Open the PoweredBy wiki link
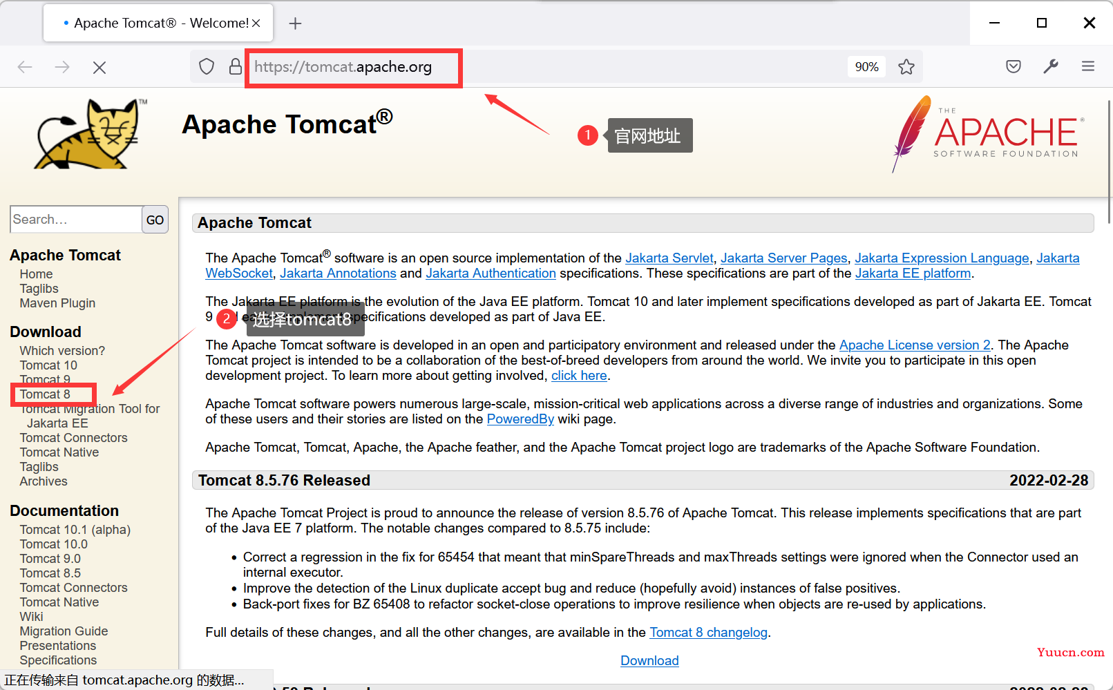The image size is (1113, 690). click(x=520, y=419)
